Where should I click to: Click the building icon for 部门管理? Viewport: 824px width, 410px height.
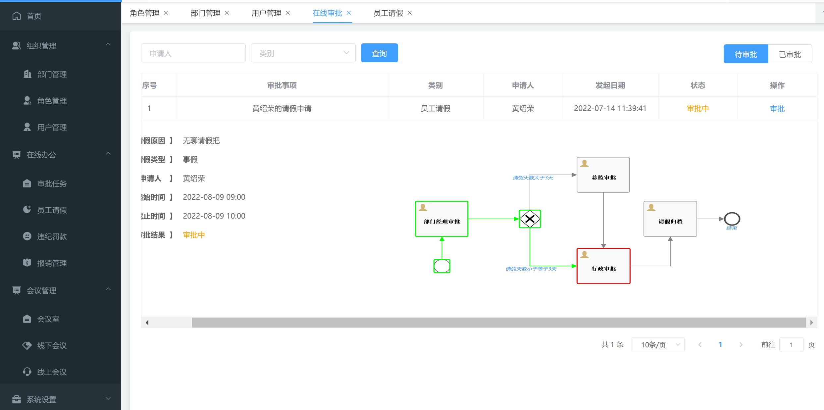click(x=27, y=74)
